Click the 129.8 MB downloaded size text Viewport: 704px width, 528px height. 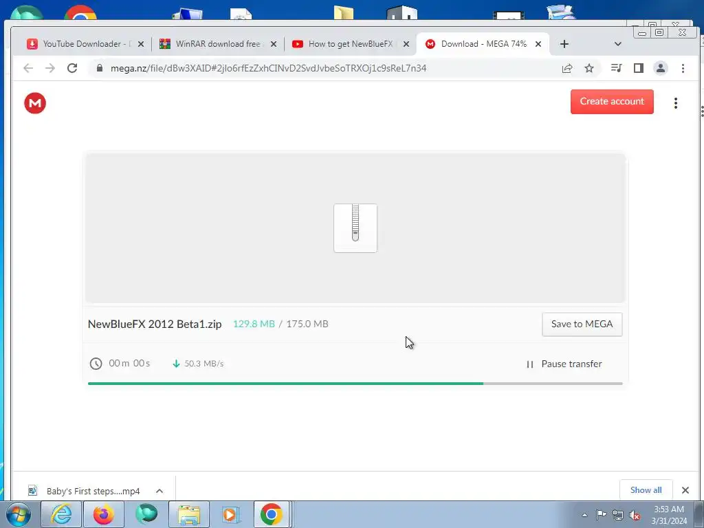click(254, 324)
